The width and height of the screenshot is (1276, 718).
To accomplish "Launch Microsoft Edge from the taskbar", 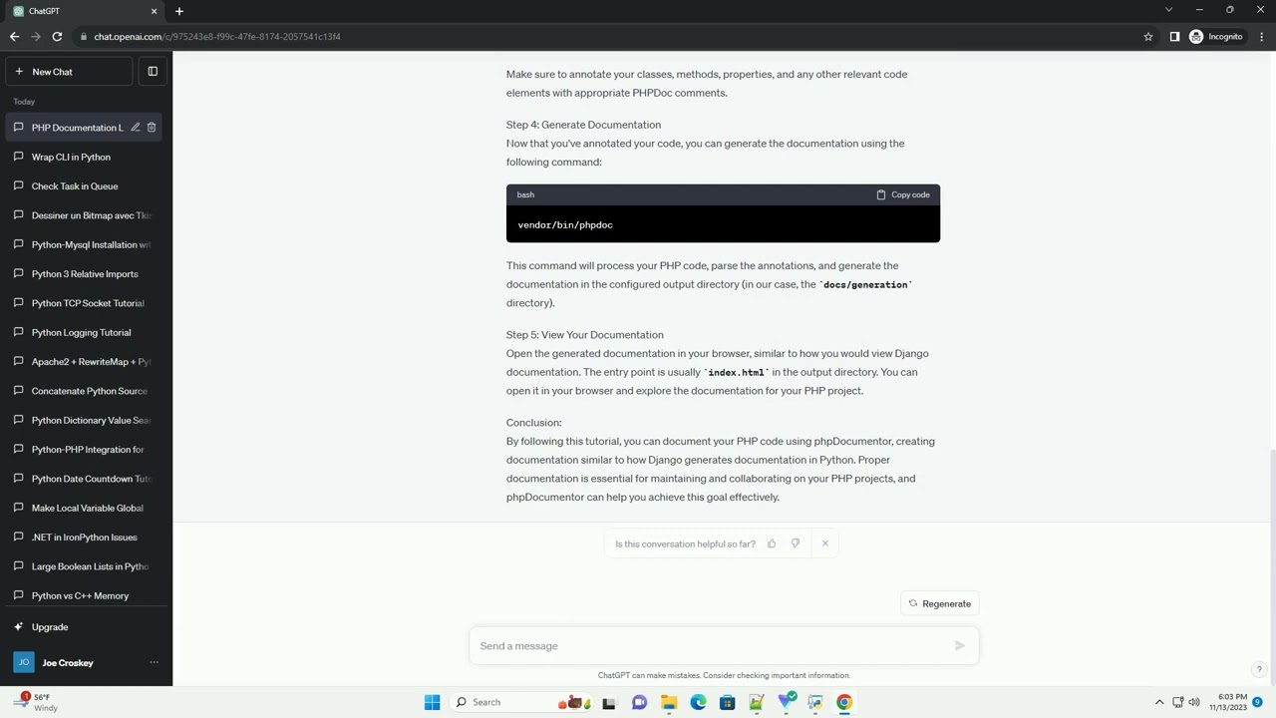I will (x=698, y=702).
